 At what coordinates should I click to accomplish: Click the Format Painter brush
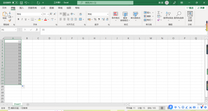pos(10,20)
